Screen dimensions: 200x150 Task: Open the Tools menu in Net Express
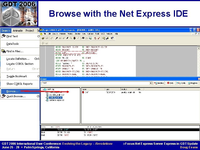(97, 34)
